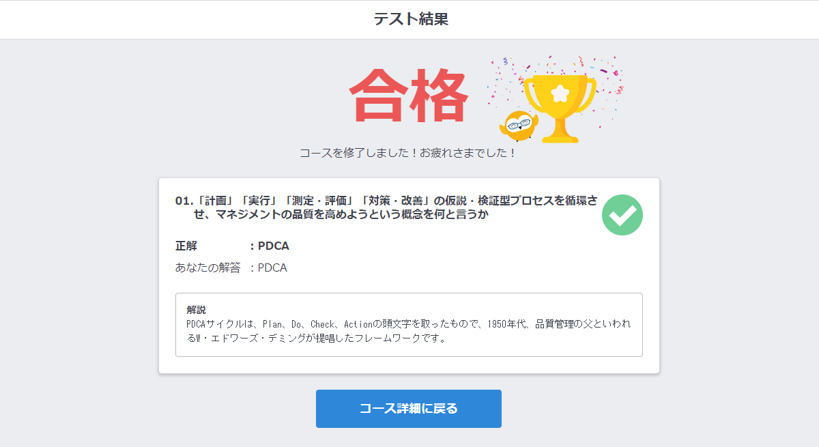The width and height of the screenshot is (819, 447).
Task: Click the gold trophy icon
Action: [560, 102]
